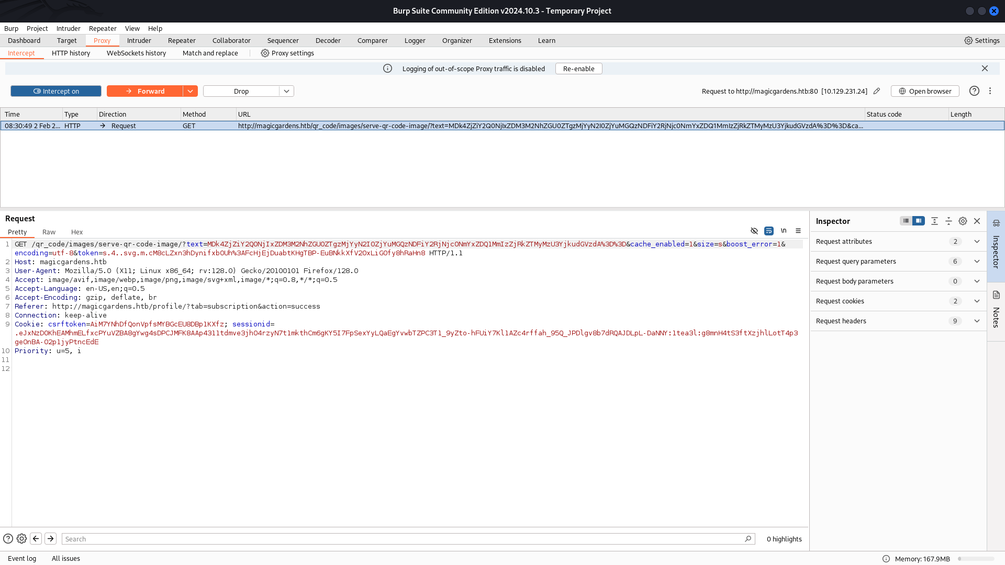The height and width of the screenshot is (565, 1005).
Task: Open the Notes side tab
Action: 996,312
